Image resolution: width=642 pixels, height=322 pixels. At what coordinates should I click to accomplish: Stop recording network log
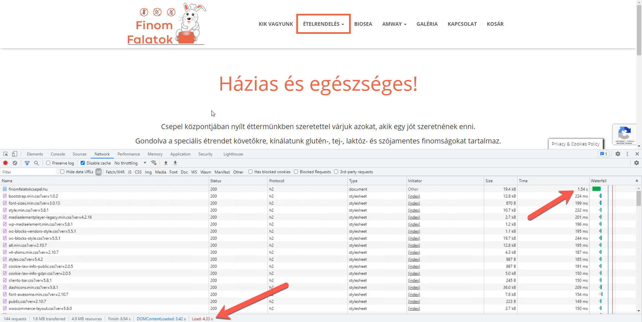pyautogui.click(x=5, y=163)
